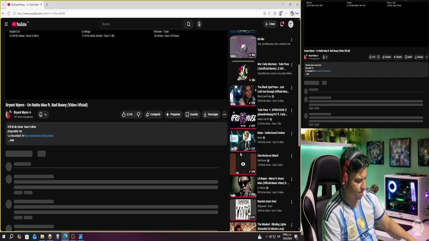Open The Black Eyed Peas video title
The width and height of the screenshot is (429, 241).
273,89
